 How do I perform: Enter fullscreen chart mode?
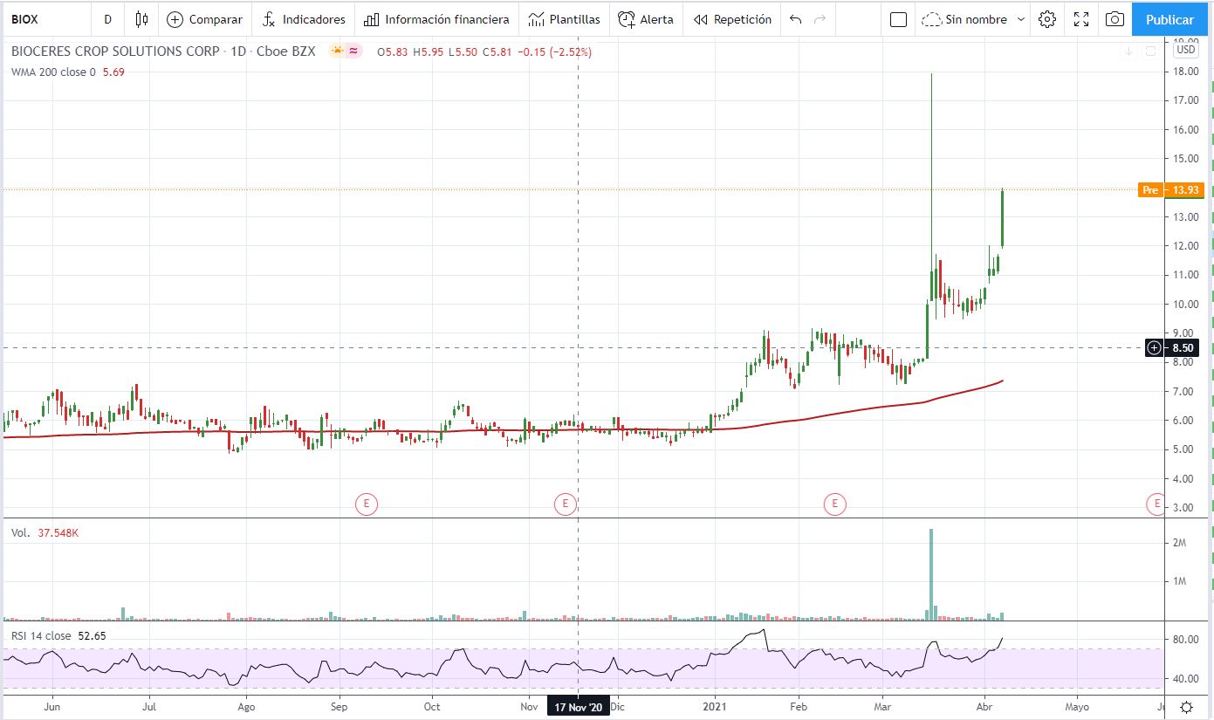[x=1081, y=19]
